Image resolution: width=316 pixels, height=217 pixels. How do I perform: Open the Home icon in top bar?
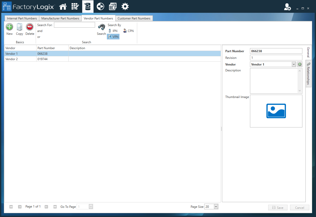pos(63,7)
